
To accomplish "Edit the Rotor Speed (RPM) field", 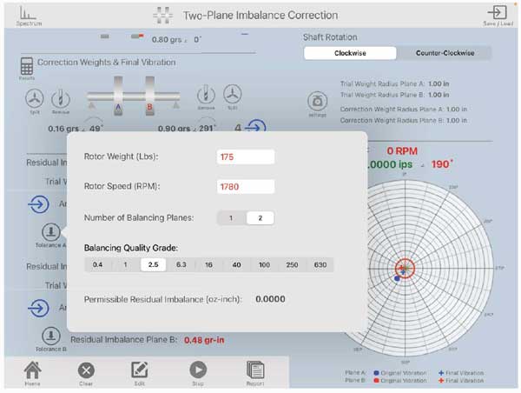I will point(246,186).
